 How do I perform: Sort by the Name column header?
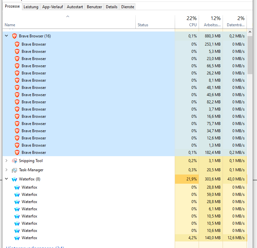coord(69,22)
